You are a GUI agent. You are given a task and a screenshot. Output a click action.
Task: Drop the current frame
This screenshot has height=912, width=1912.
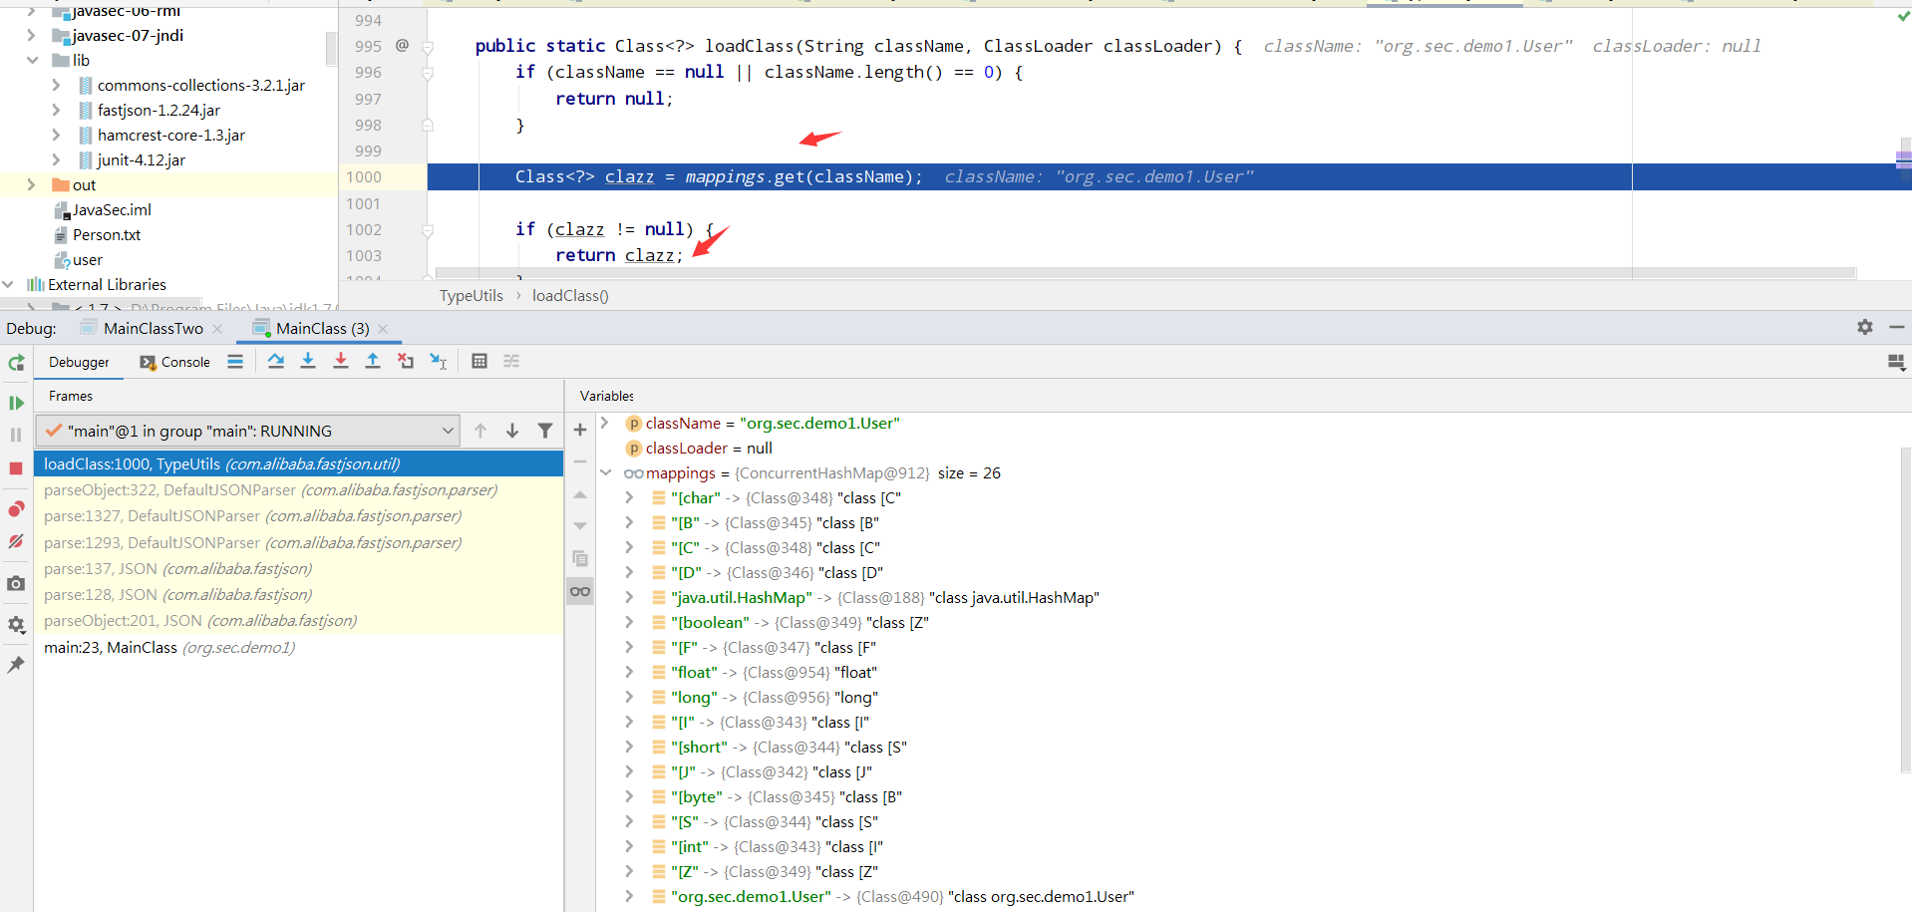point(406,361)
